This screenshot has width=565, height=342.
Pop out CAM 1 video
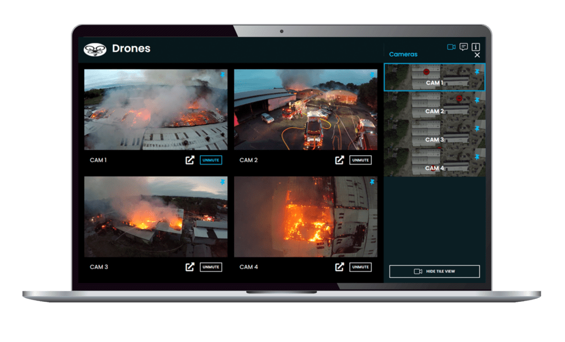click(190, 160)
